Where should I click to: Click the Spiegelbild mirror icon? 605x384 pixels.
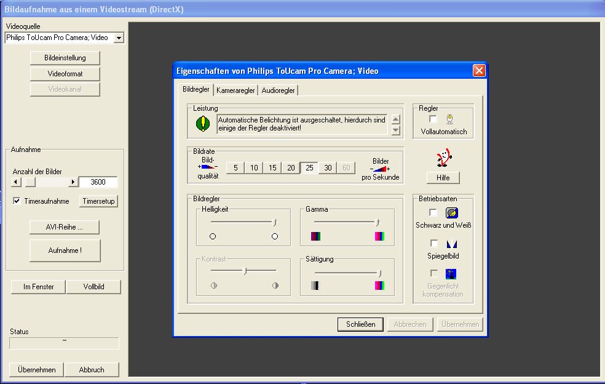pos(451,244)
